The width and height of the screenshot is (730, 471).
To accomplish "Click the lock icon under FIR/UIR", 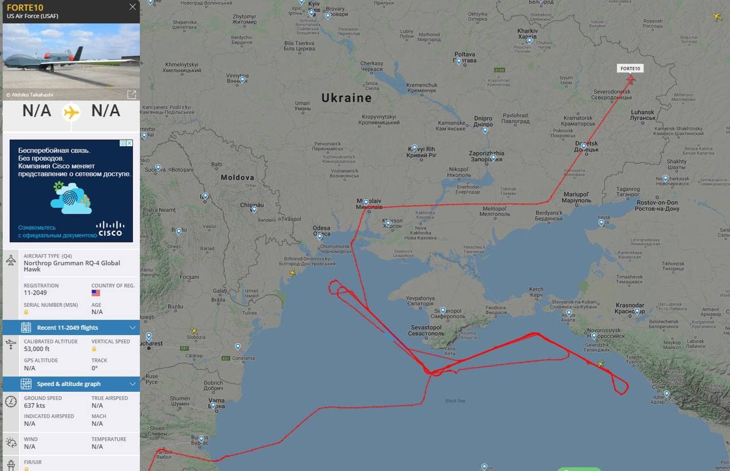I will point(26,469).
